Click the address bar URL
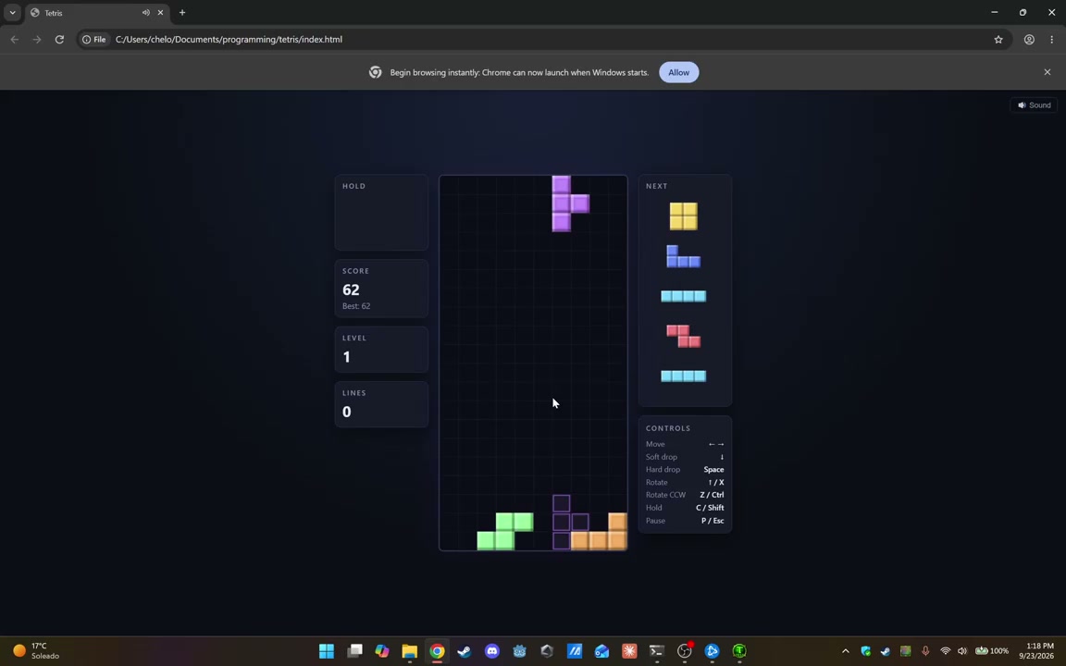The height and width of the screenshot is (666, 1066). coord(229,40)
